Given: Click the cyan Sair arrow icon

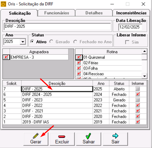Looking at the screenshot, I should [x=115, y=136].
